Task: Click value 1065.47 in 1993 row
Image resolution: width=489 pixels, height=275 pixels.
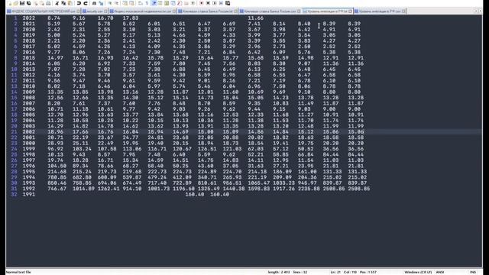Action: [258, 183]
